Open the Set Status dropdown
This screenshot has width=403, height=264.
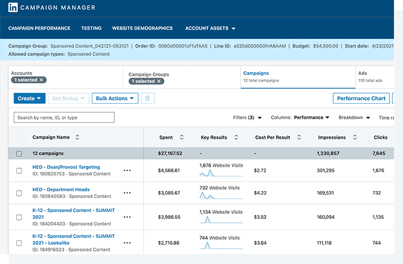tap(68, 98)
